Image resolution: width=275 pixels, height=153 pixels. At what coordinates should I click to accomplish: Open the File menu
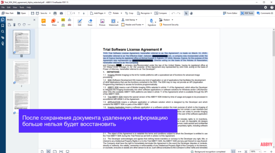tap(3, 8)
